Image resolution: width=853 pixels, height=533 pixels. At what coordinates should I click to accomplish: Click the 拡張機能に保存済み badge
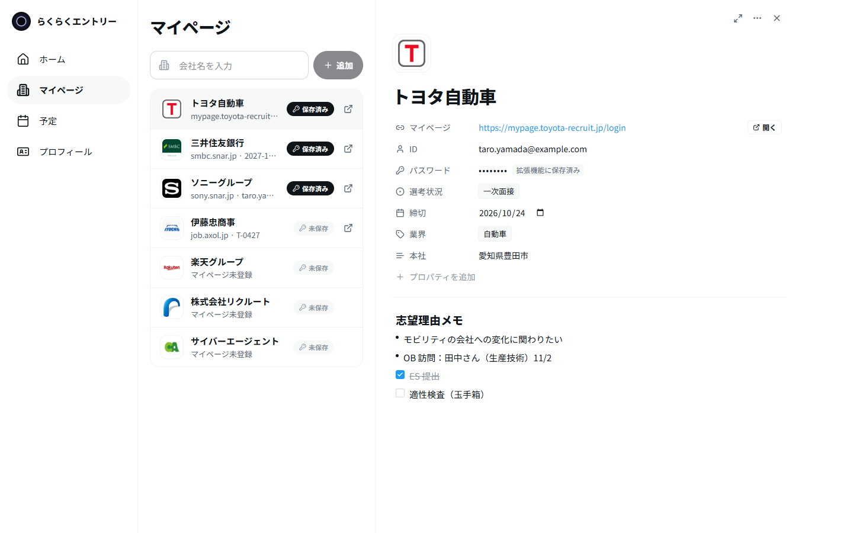click(x=548, y=171)
